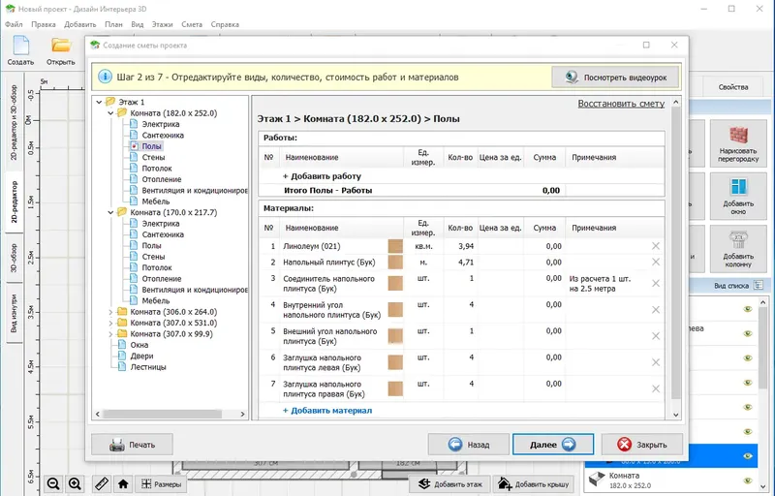The height and width of the screenshot is (496, 775).
Task: Select Стены under Комната (182.0 x 252.0)
Action: (153, 157)
